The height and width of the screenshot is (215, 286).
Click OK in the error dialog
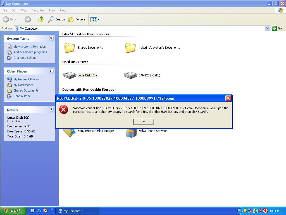144,122
